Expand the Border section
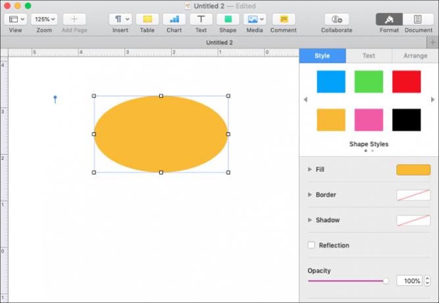Viewport: 439px width, 303px height. point(309,194)
